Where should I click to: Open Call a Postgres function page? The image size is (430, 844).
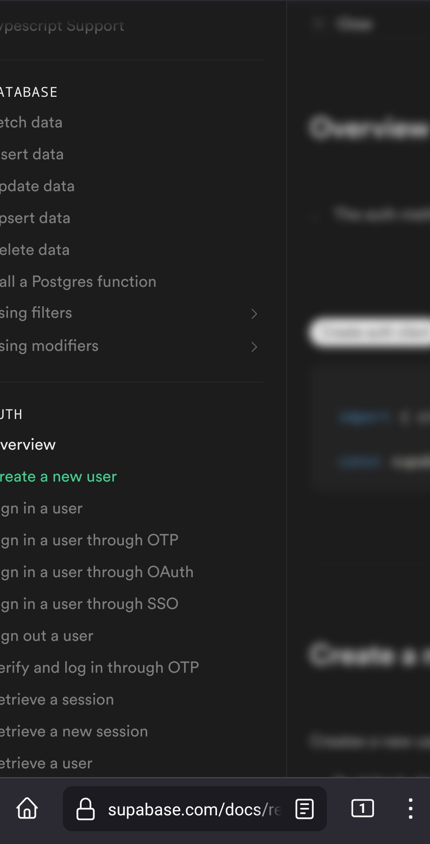click(x=78, y=281)
